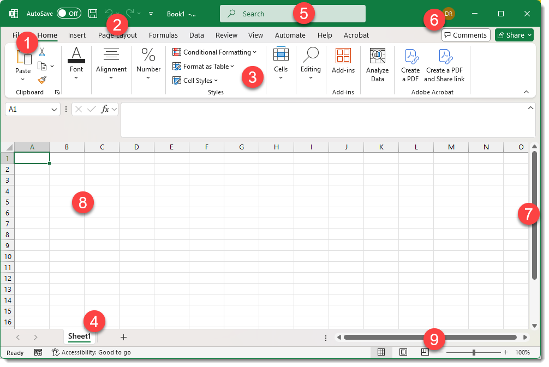
Task: Click the Sheet1 tab
Action: coord(79,336)
